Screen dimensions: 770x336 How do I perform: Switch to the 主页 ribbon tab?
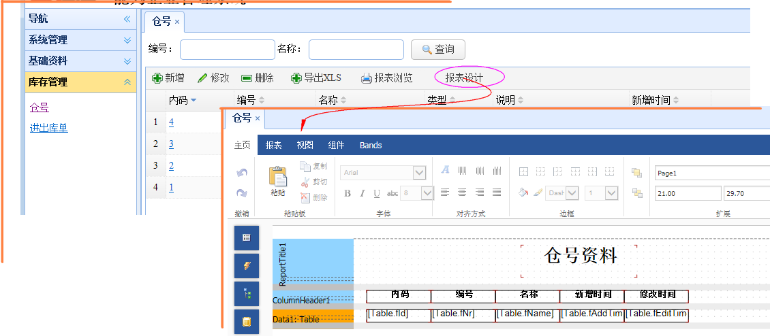point(242,145)
